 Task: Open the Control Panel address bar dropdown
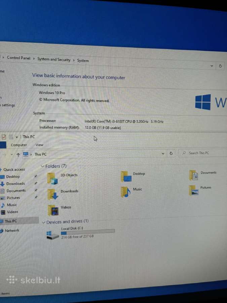(x=212, y=66)
